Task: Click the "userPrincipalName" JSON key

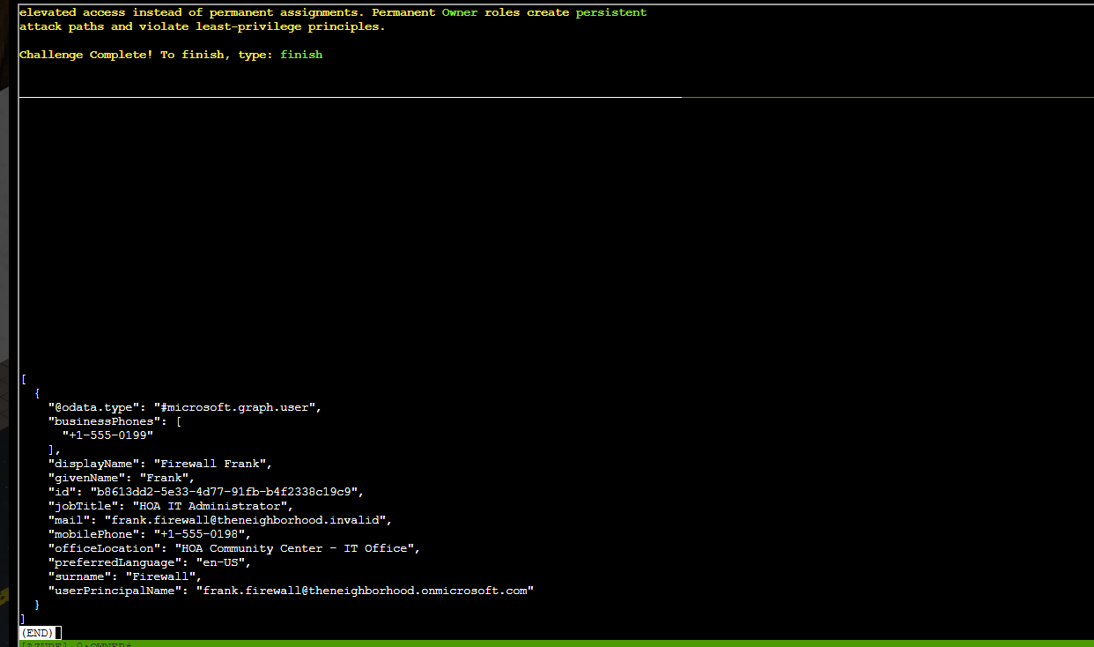Action: (x=115, y=591)
